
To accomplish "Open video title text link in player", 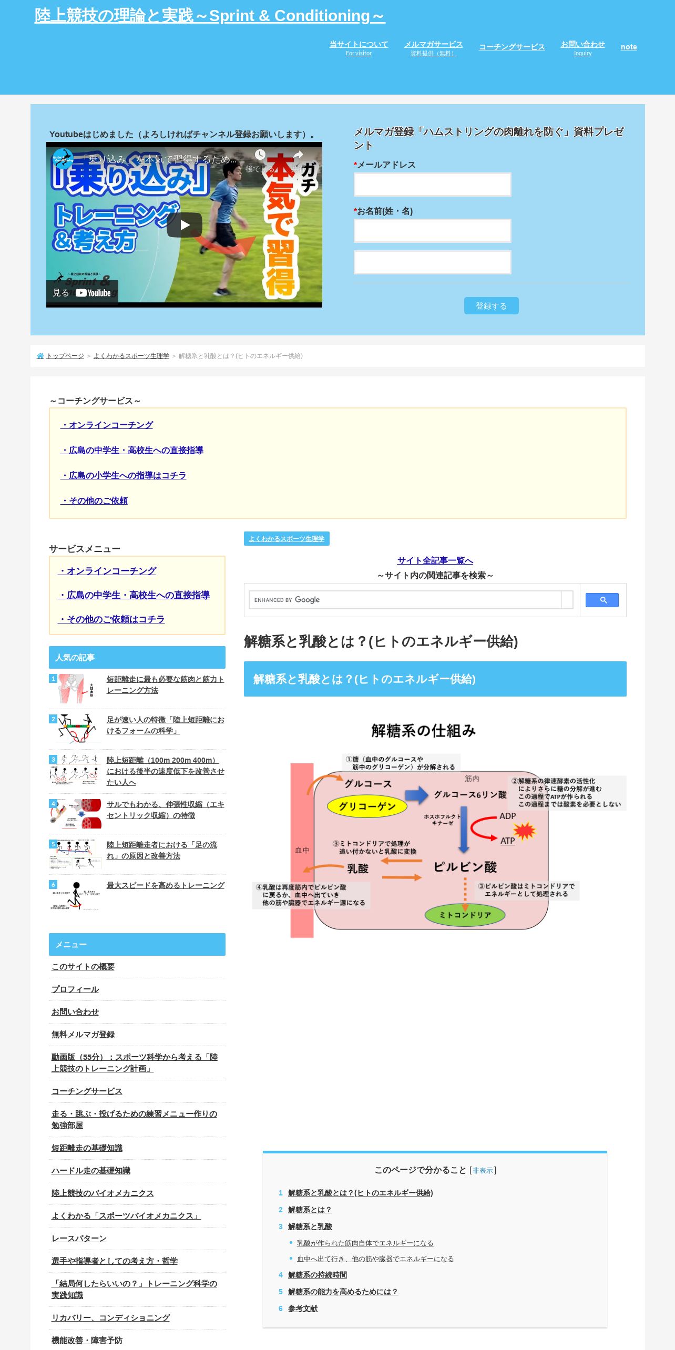I will (159, 159).
